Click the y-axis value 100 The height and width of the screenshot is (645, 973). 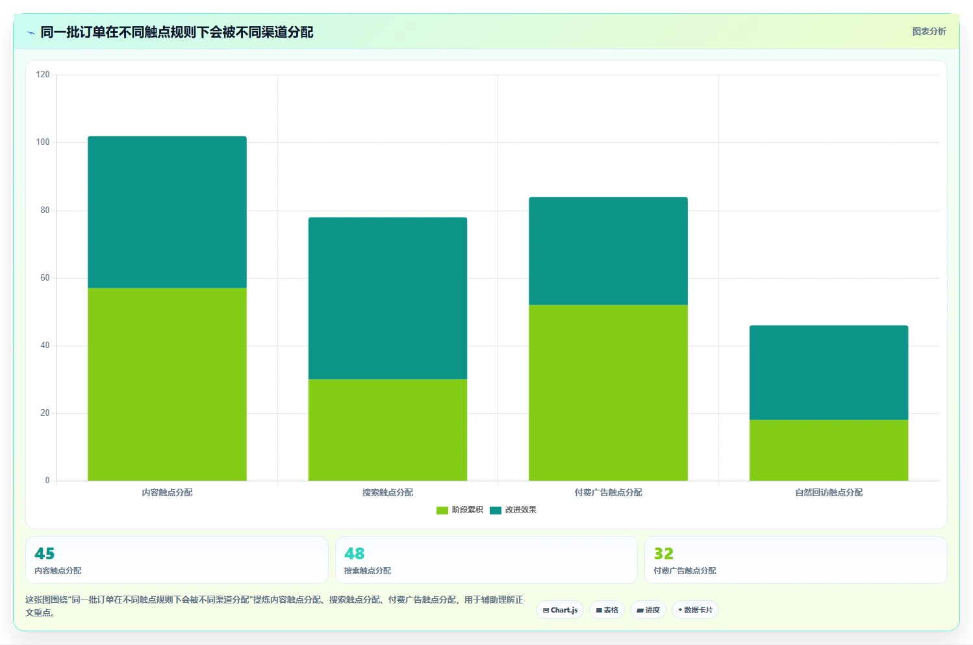43,142
